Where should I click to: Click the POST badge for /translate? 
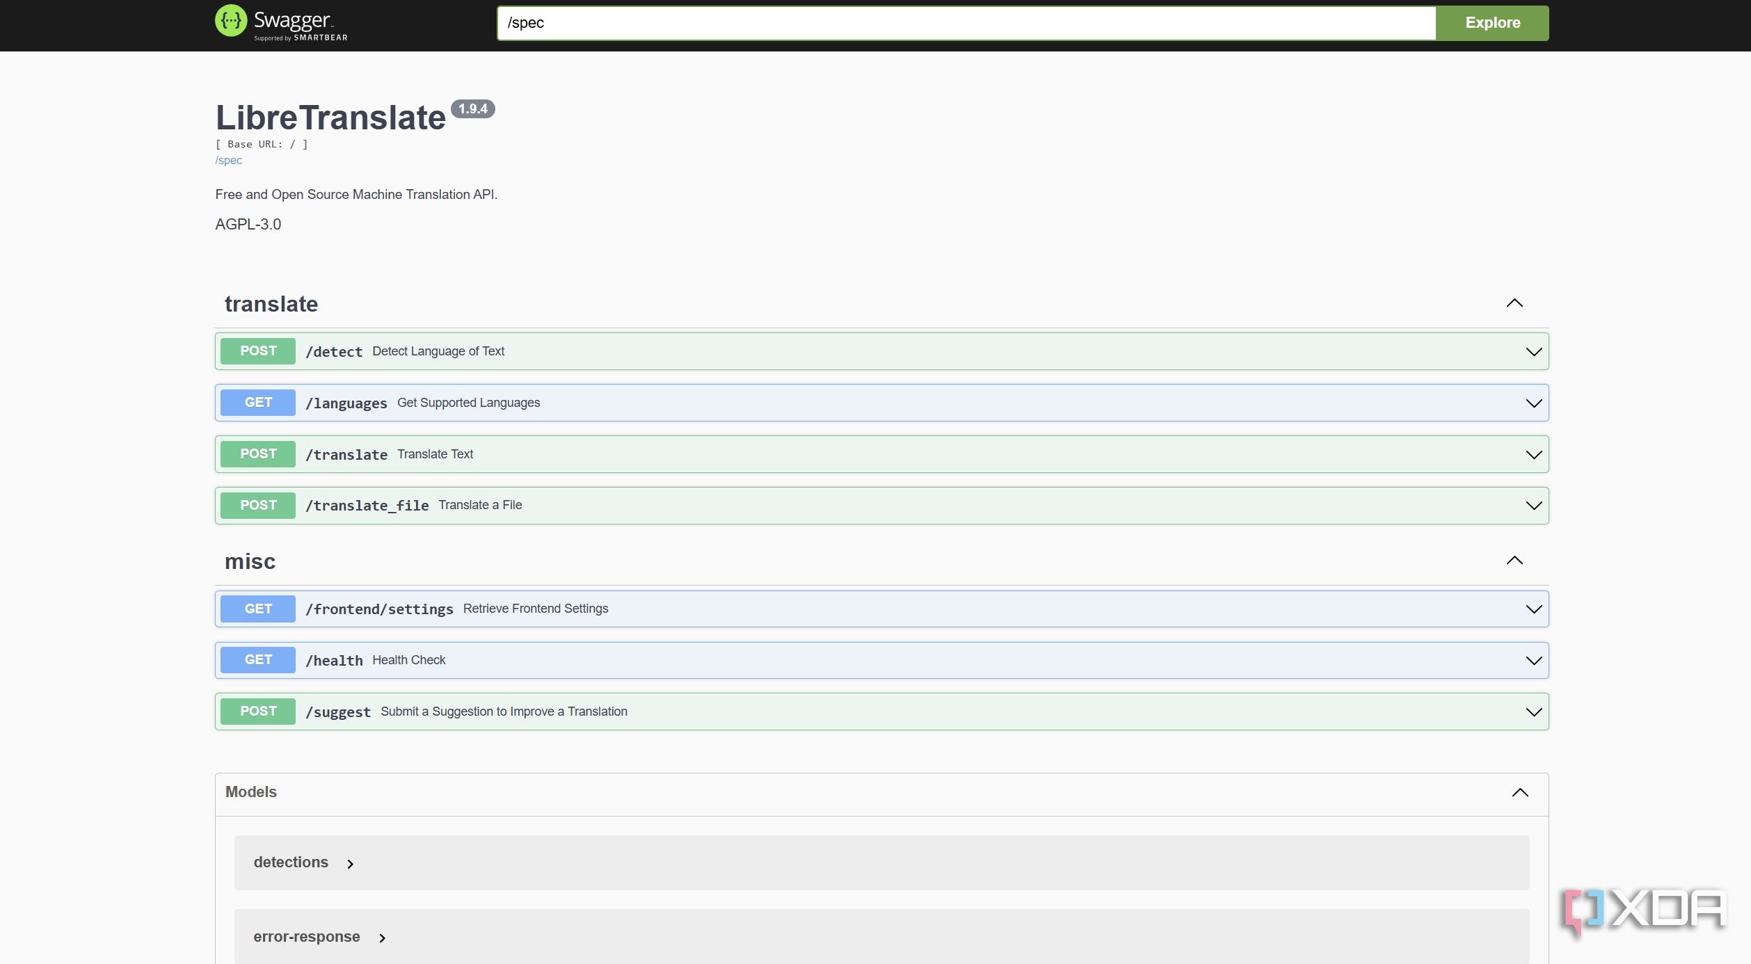point(258,454)
